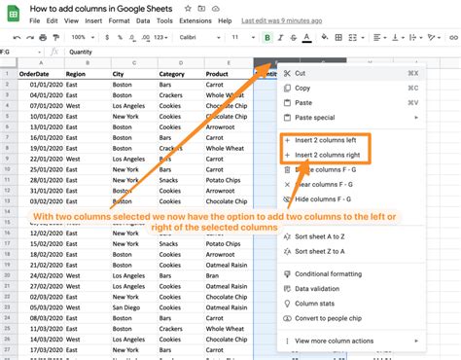Open the Calibri font dropdown

point(199,38)
